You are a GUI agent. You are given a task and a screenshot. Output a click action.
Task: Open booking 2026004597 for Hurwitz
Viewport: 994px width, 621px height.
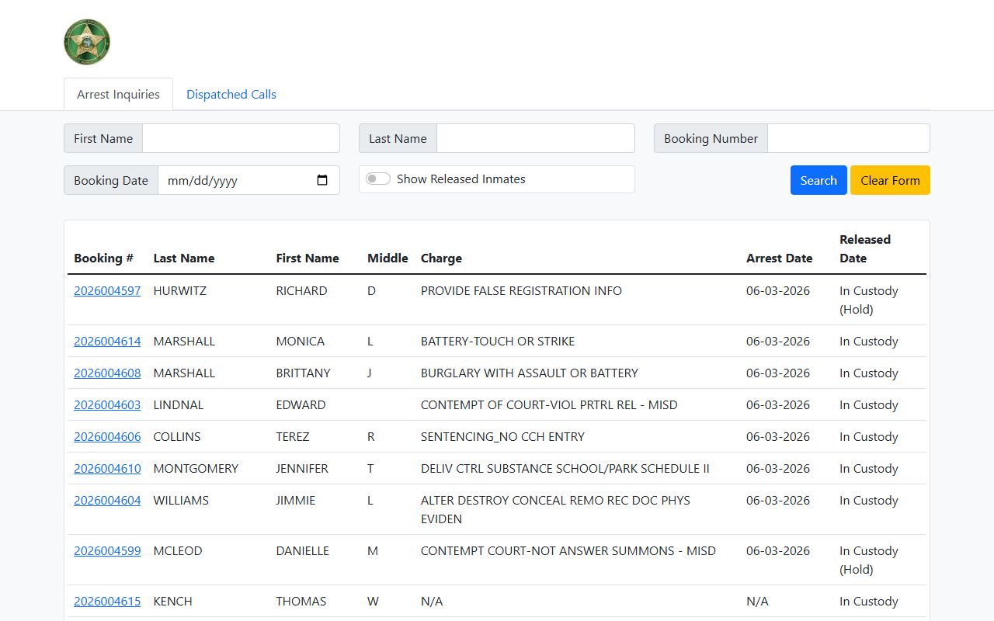[107, 290]
